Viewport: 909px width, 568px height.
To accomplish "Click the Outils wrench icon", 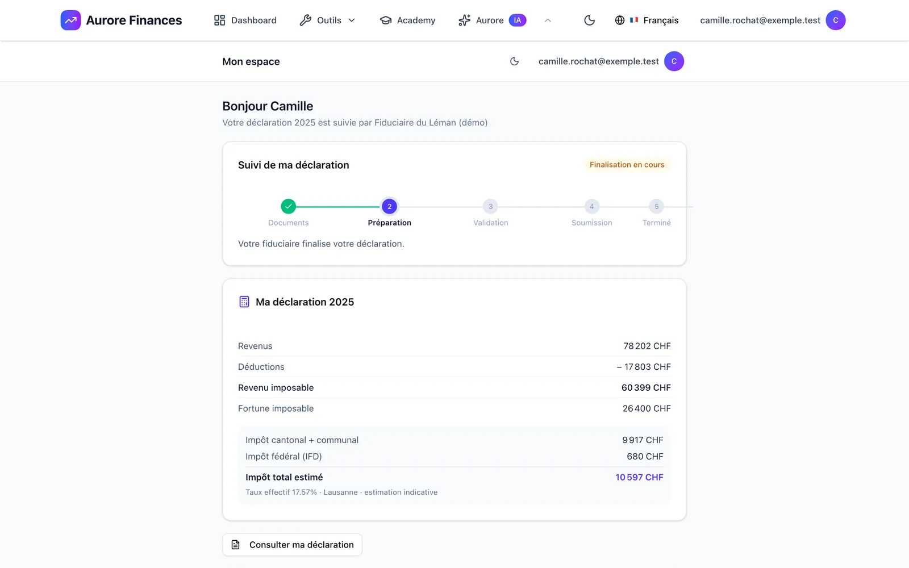I will [306, 20].
